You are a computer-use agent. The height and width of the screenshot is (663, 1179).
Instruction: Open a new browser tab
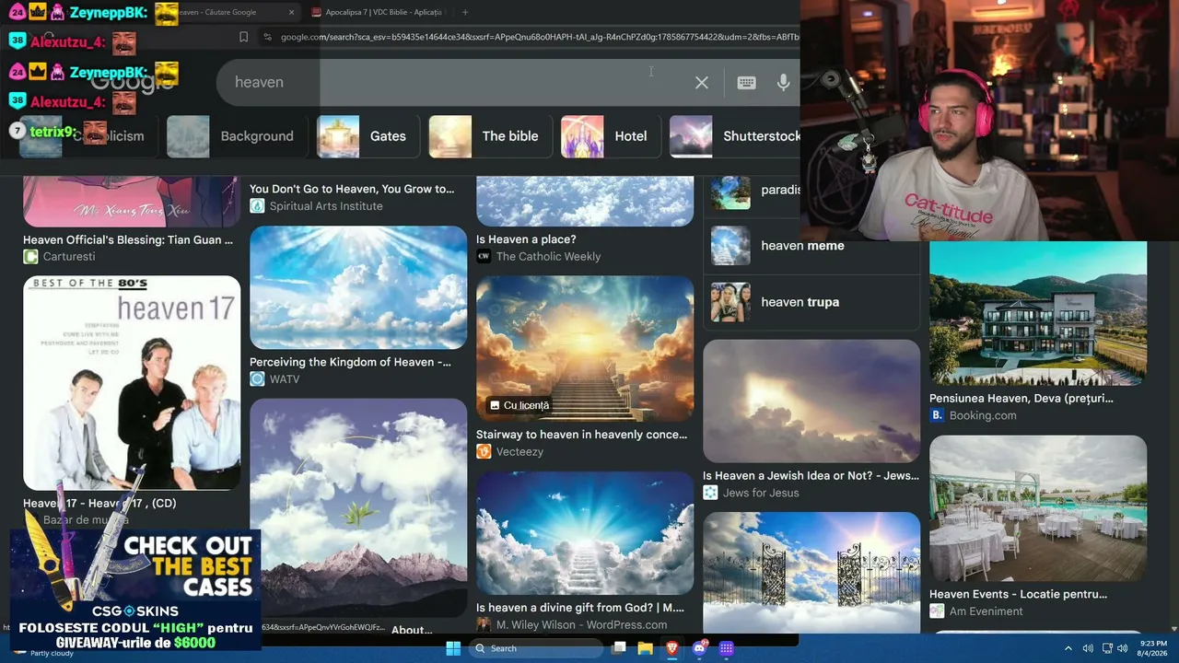pyautogui.click(x=465, y=12)
